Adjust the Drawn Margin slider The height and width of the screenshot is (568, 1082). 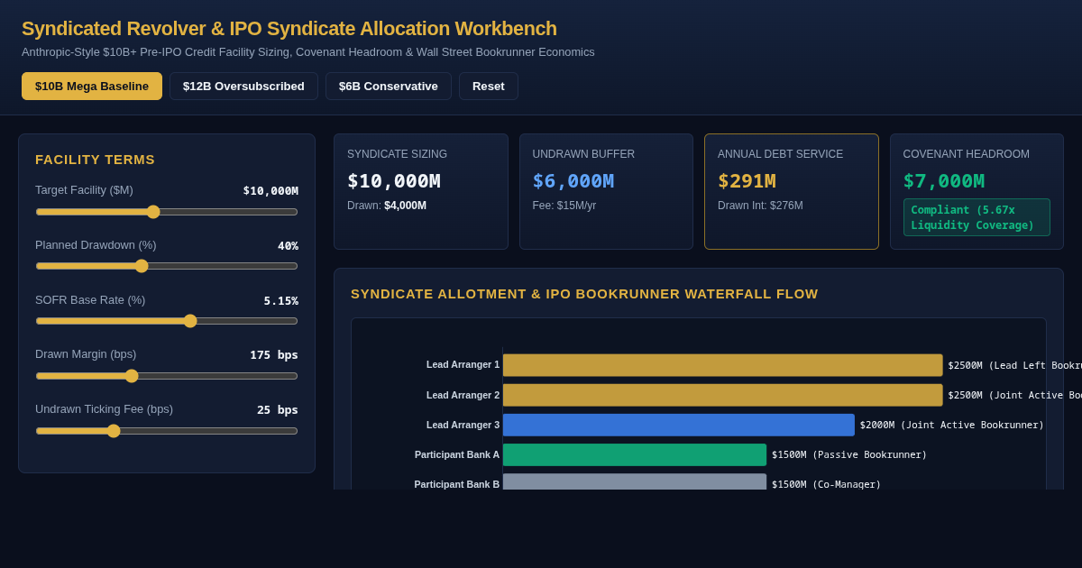click(x=167, y=376)
